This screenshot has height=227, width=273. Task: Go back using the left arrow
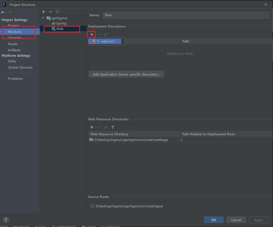pyautogui.click(x=3, y=12)
